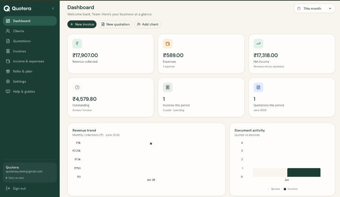340x197 pixels.
Task: Toggle the Quotes legend item
Action: pos(274,189)
